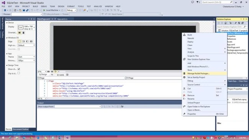Image resolution: width=249 pixels, height=140 pixels.
Task: Start debugging with the green play arrow
Action: (x=44, y=10)
